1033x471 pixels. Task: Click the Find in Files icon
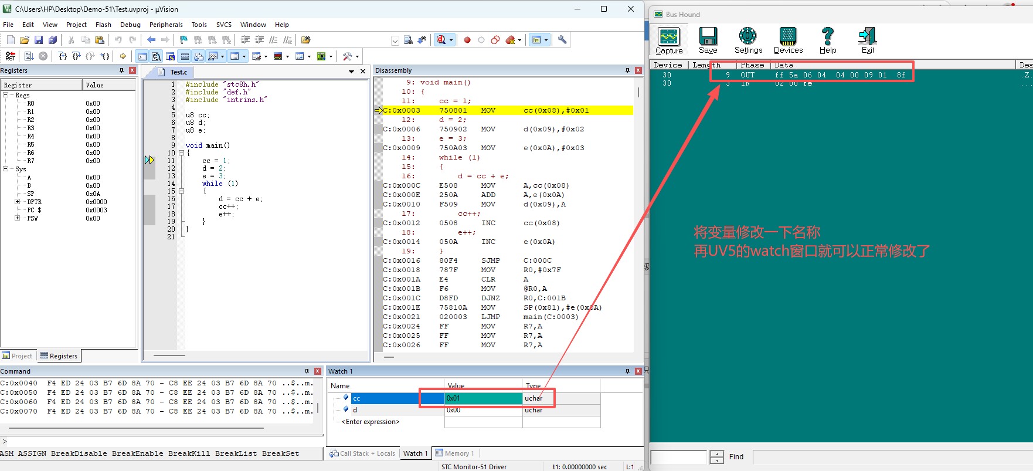coord(305,40)
